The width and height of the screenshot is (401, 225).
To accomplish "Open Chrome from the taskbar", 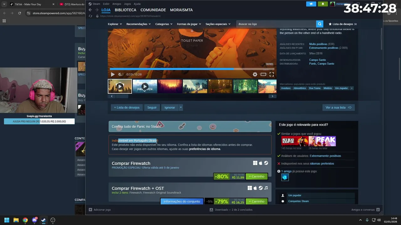I will [25, 220].
